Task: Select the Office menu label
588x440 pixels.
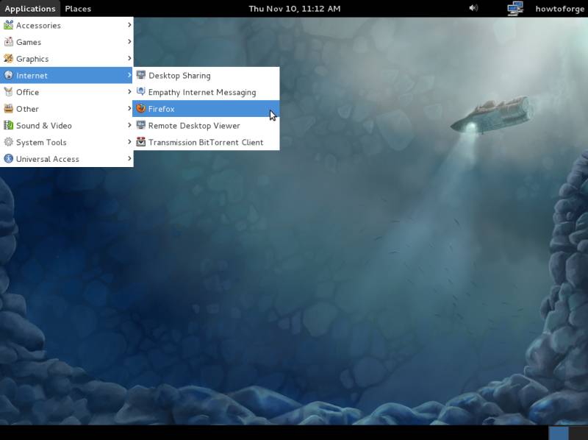Action: point(27,92)
